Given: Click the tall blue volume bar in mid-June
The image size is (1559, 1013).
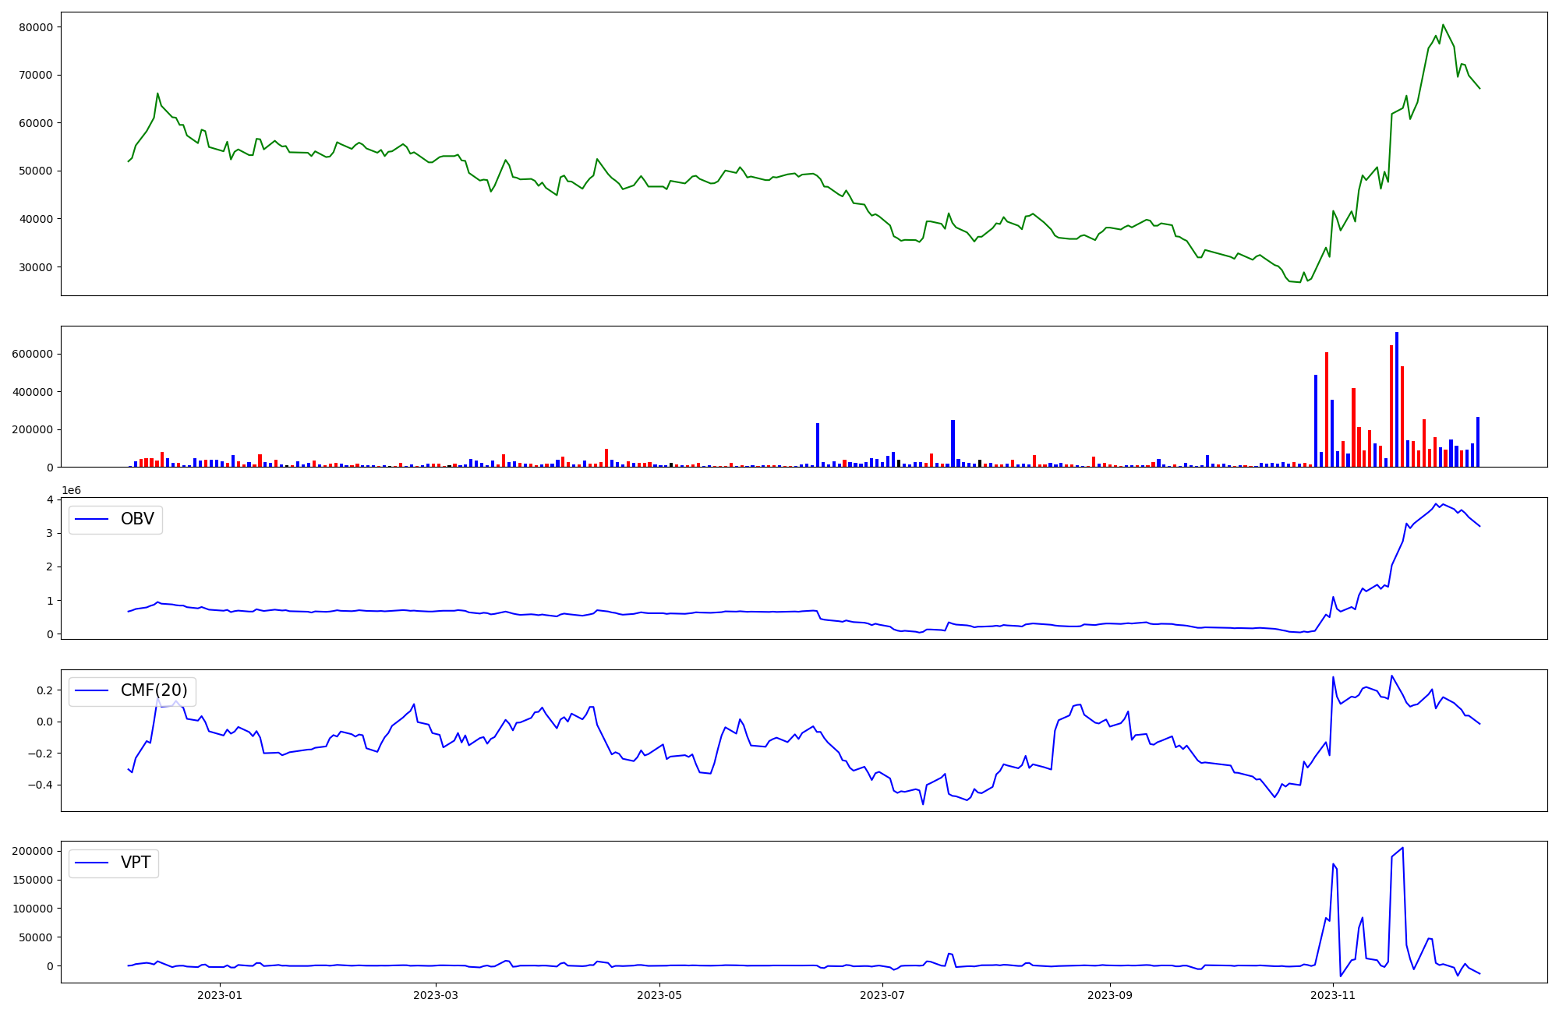Looking at the screenshot, I should (818, 444).
